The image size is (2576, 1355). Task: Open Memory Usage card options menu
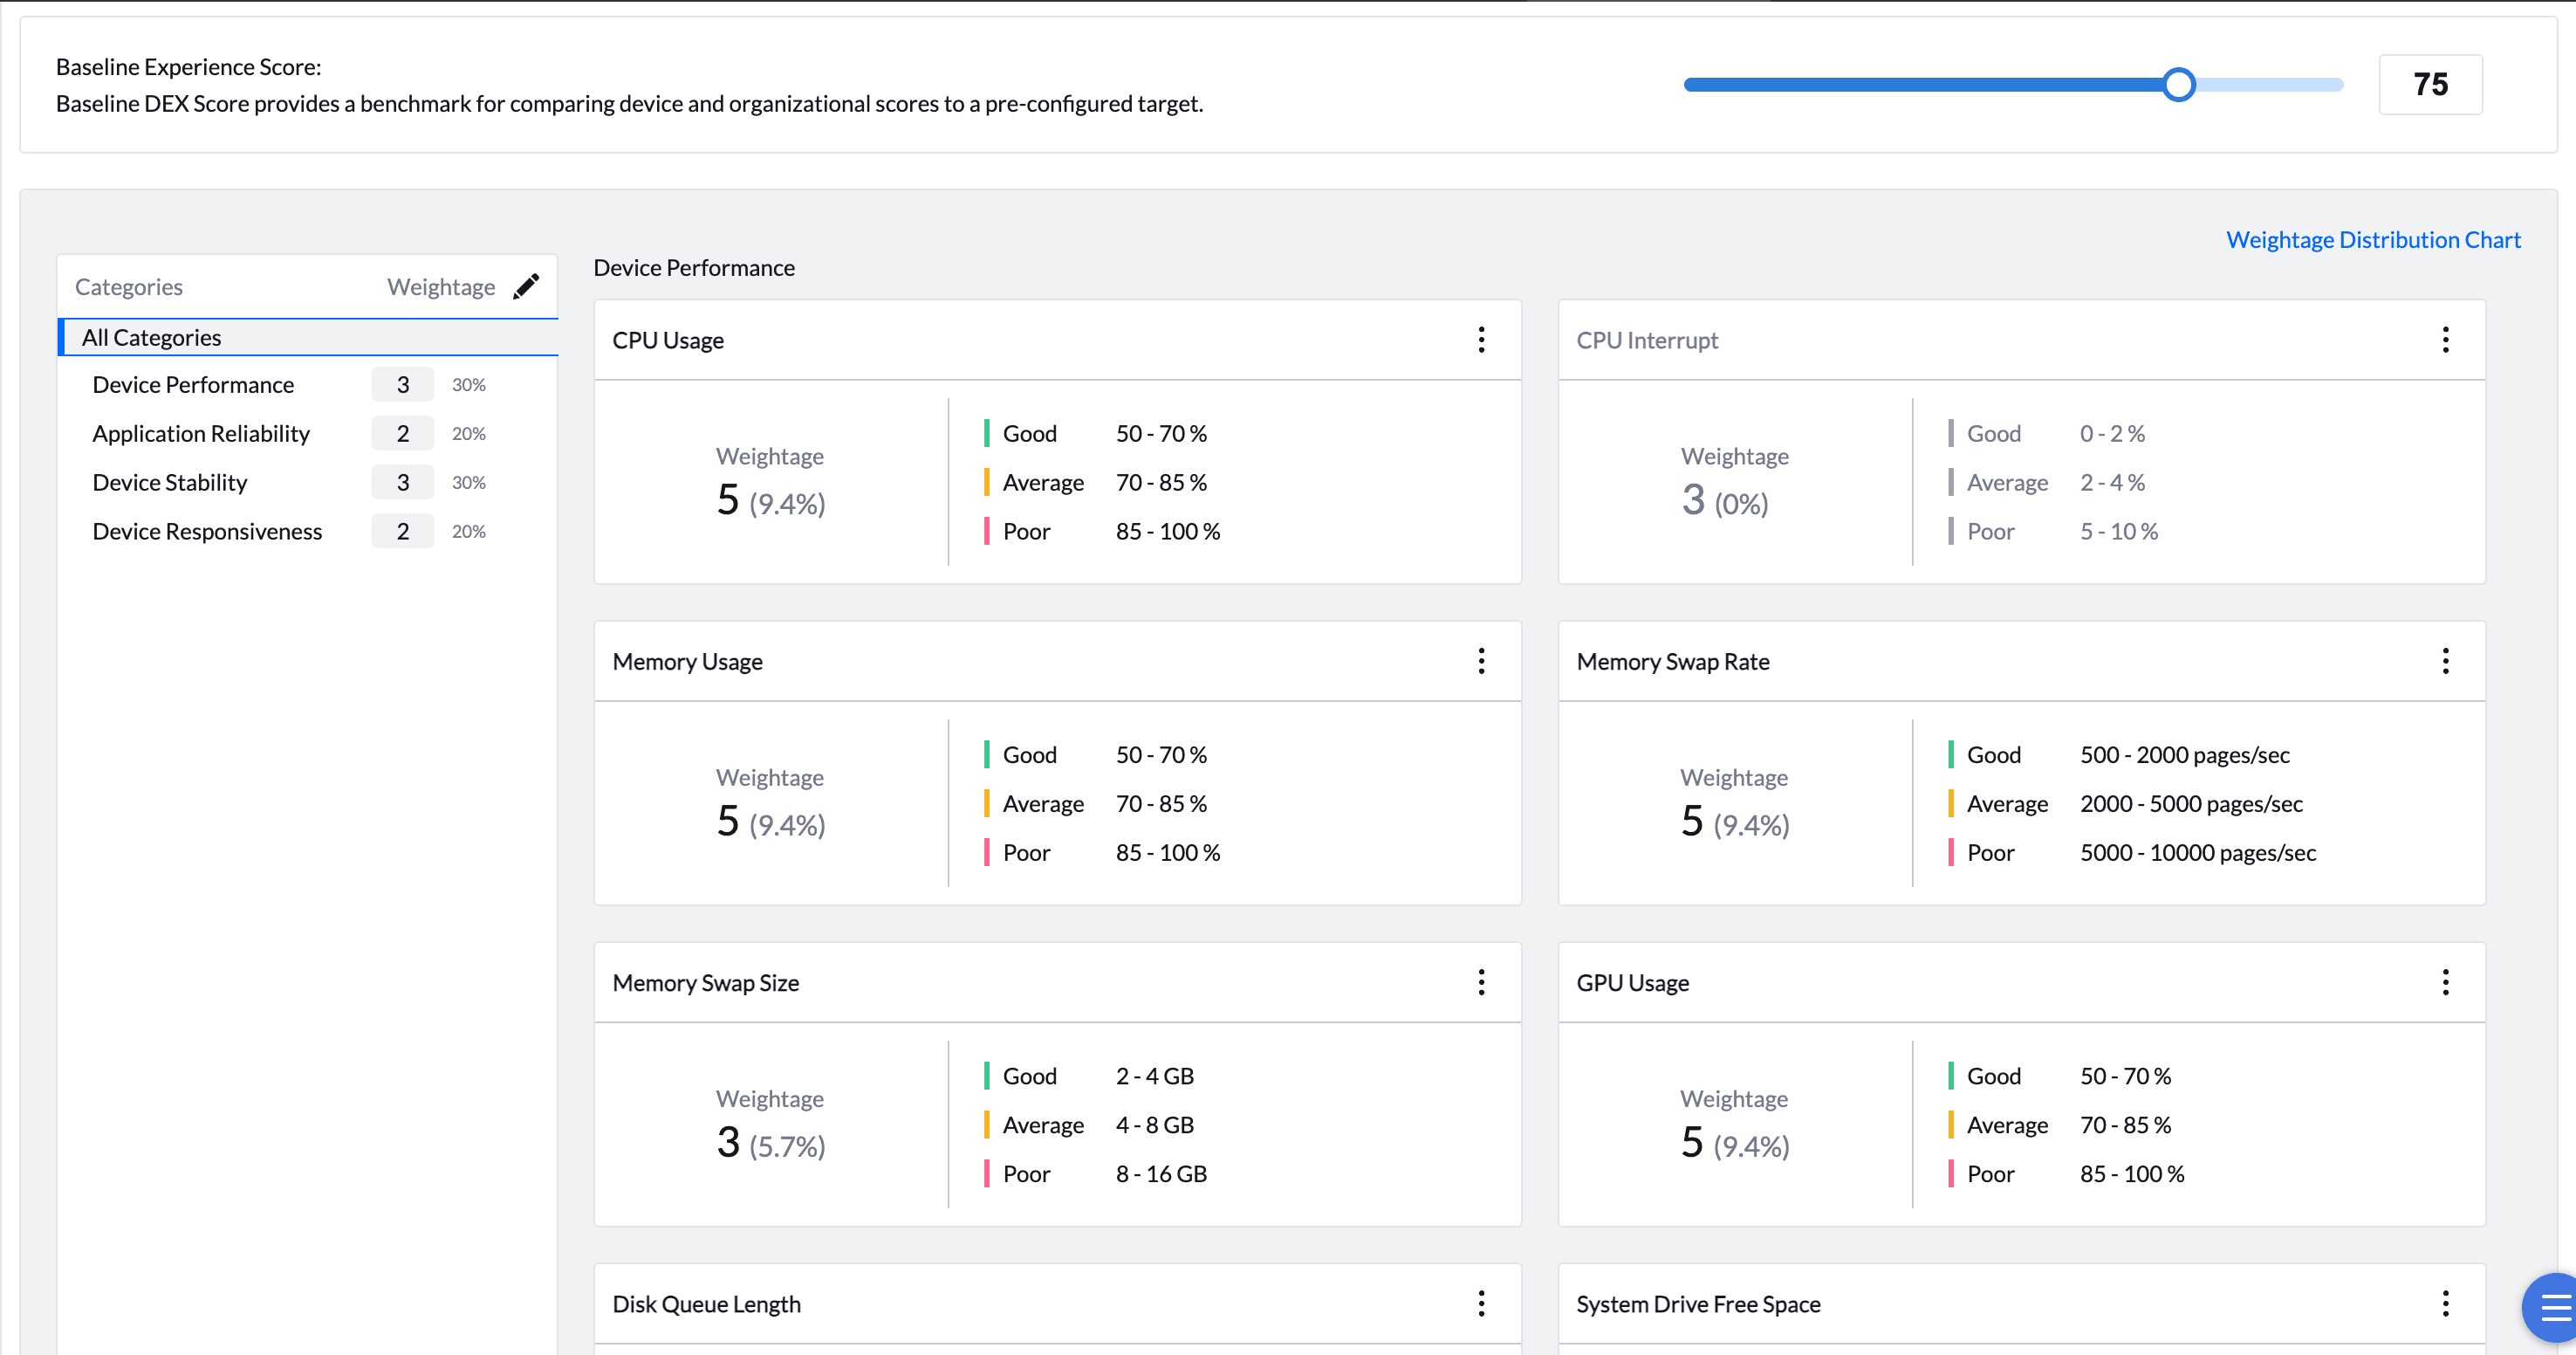point(1481,662)
